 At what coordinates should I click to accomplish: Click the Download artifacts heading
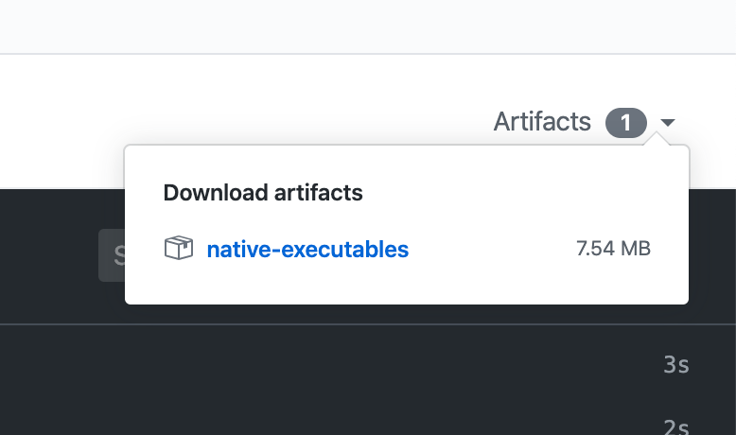point(263,193)
